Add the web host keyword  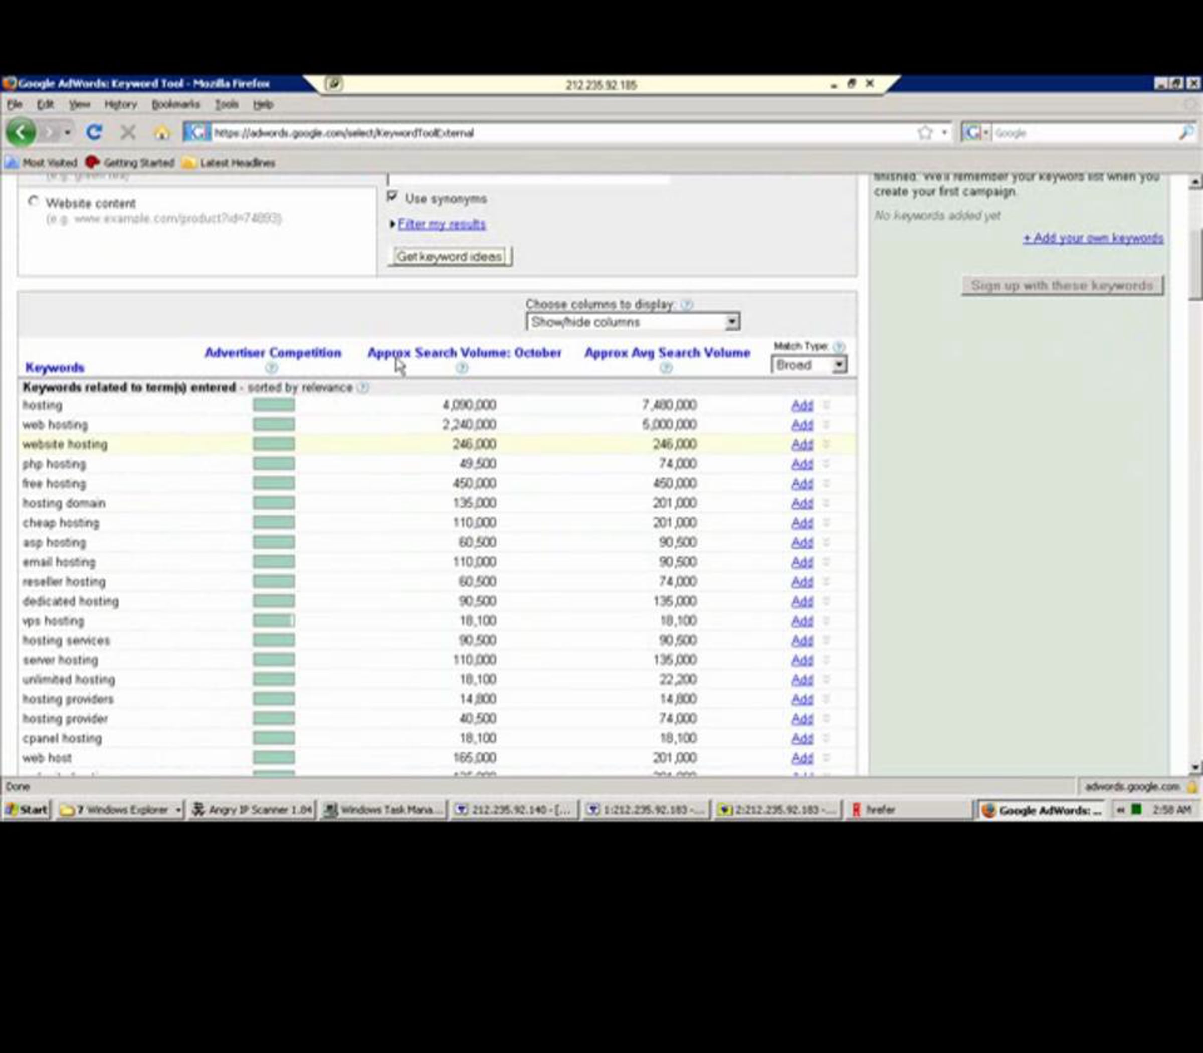tap(802, 758)
